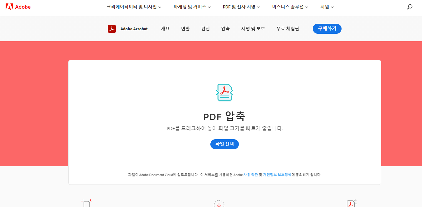Open the 개인정보 보호정책 link
The image size is (422, 207).
click(x=277, y=175)
